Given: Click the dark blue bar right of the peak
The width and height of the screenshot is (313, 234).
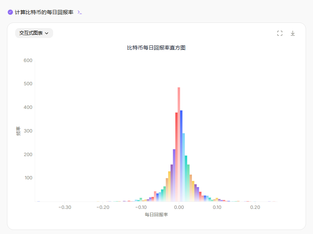Looking at the screenshot, I should coord(181,156).
